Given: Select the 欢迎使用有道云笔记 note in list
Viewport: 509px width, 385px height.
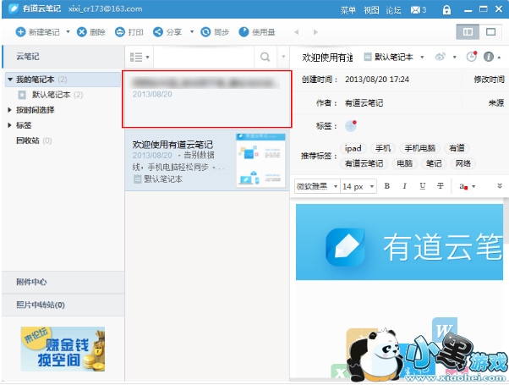Looking at the screenshot, I should [207, 161].
